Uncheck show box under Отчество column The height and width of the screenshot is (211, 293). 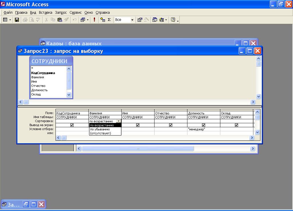[171, 125]
